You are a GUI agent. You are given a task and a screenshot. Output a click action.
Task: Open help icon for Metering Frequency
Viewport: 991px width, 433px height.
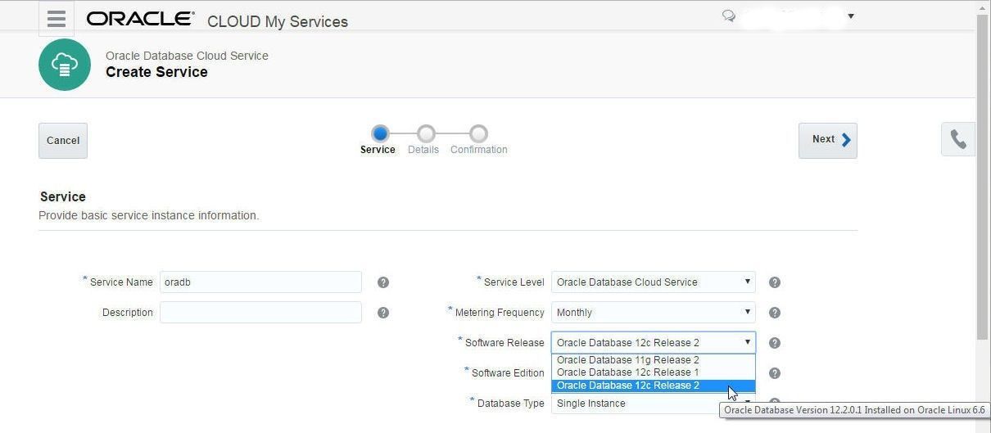(775, 313)
